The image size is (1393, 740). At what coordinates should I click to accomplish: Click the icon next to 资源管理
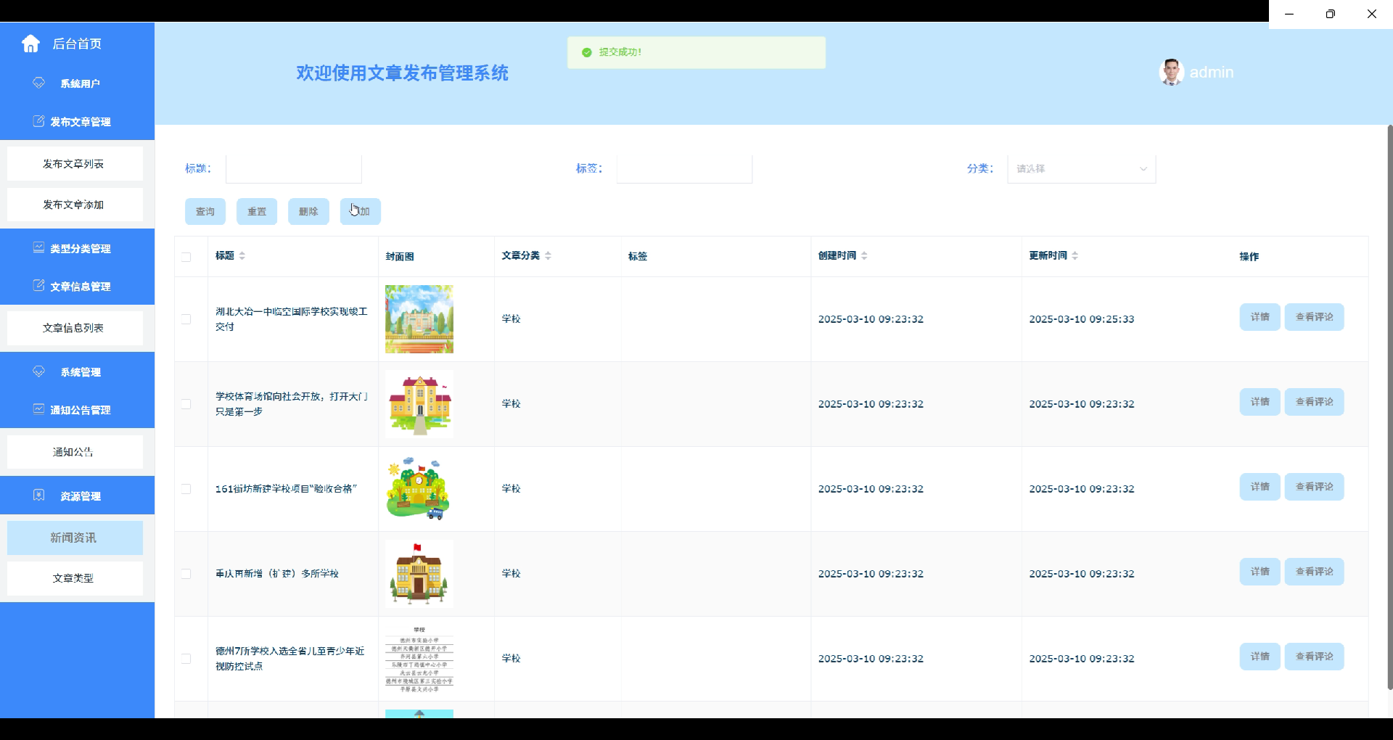pyautogui.click(x=39, y=495)
